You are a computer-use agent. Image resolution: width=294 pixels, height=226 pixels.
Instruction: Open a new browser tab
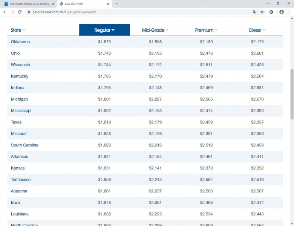click(117, 4)
